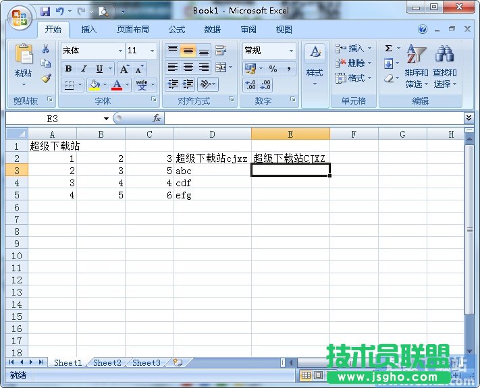Click the 粘贴 paste button
This screenshot has width=480, height=388.
tap(24, 64)
